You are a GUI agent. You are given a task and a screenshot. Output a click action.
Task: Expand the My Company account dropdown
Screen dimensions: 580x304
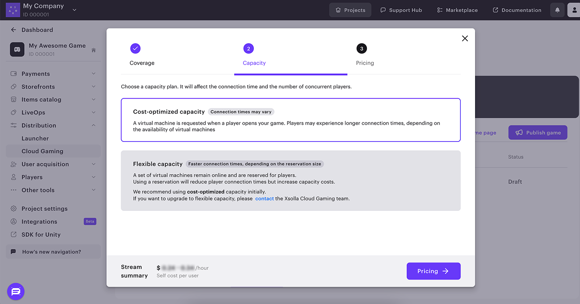[x=74, y=10]
